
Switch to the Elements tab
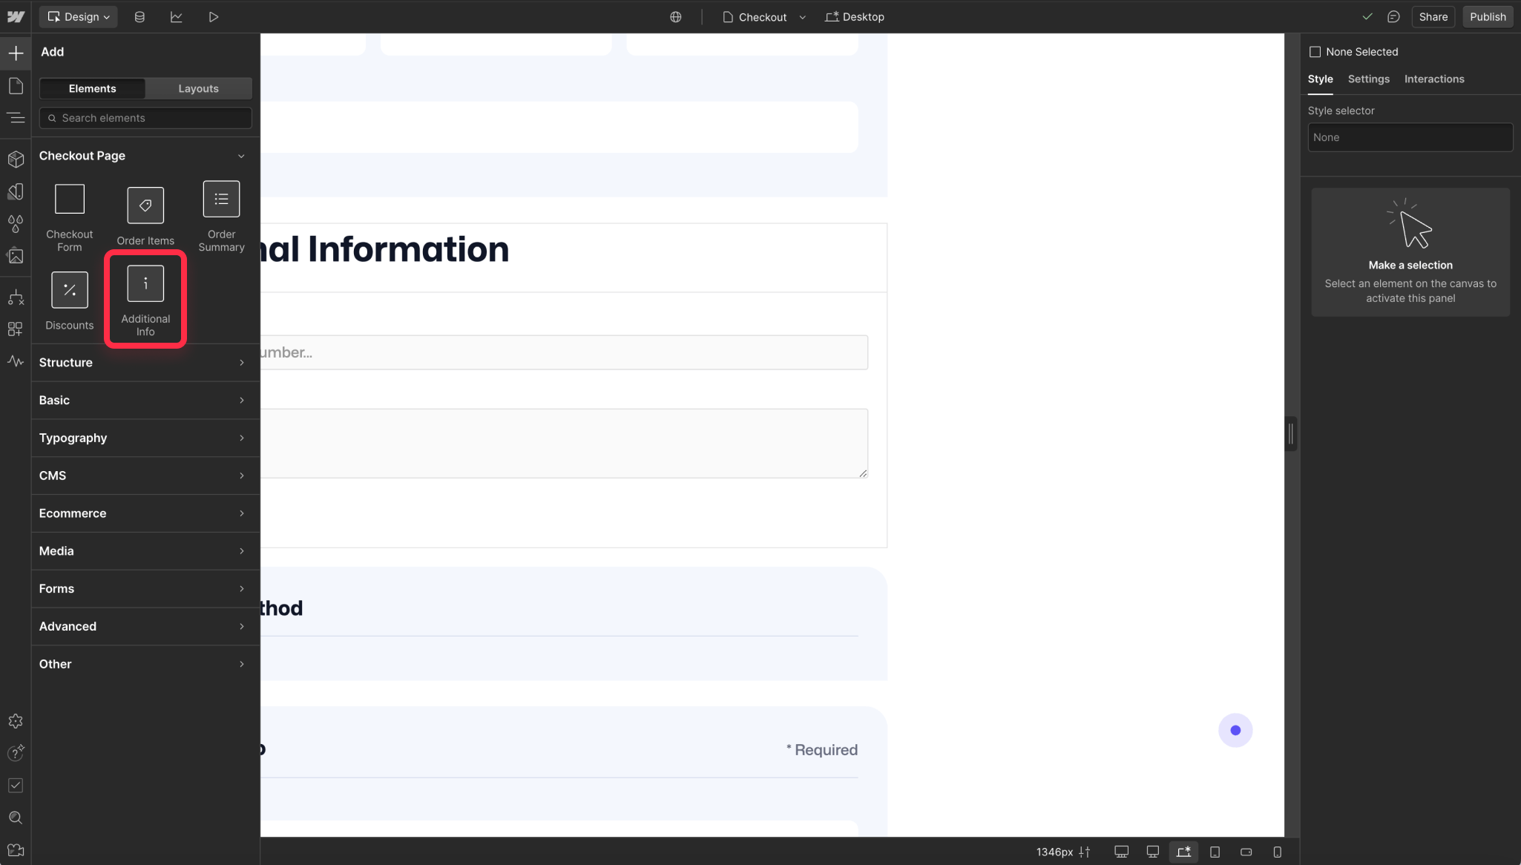(93, 88)
